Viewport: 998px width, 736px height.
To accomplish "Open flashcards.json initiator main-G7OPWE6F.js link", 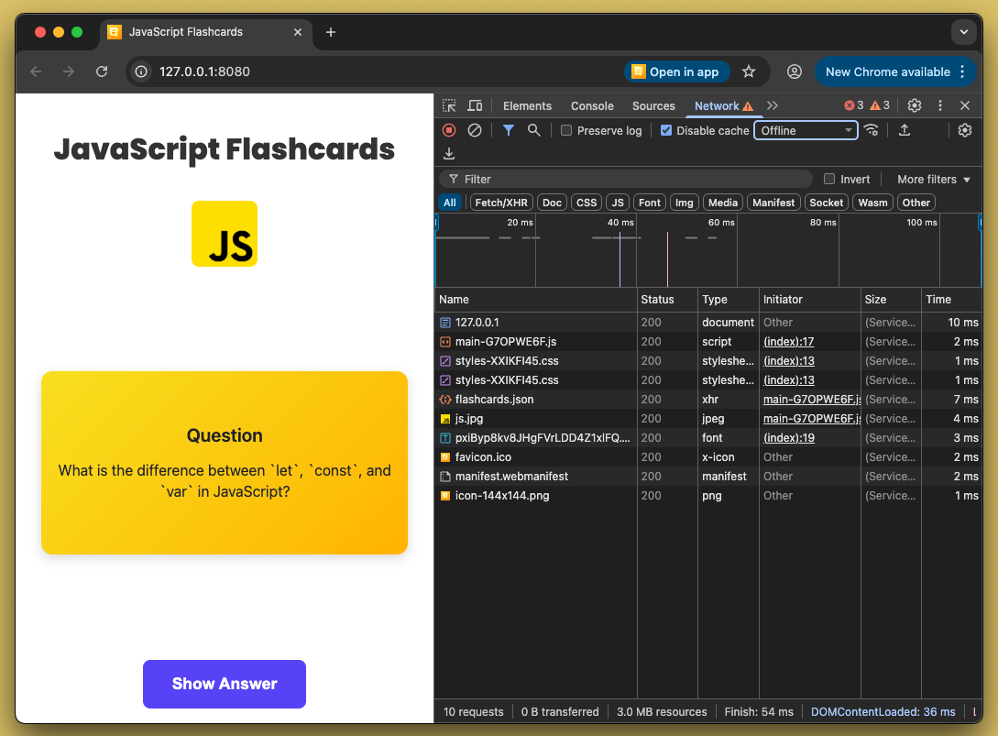I will coord(812,400).
